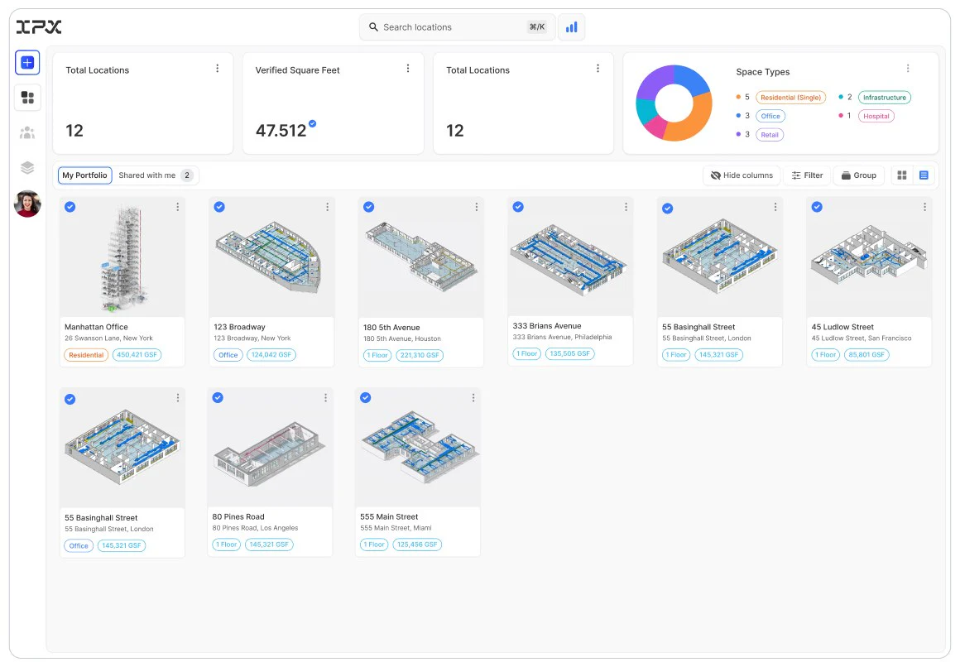The height and width of the screenshot is (667, 960).
Task: Open the Filter button
Action: coord(807,175)
